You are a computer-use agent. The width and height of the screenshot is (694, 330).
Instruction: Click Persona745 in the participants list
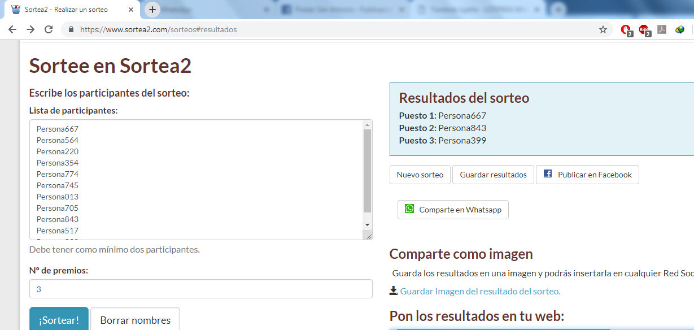click(x=58, y=185)
